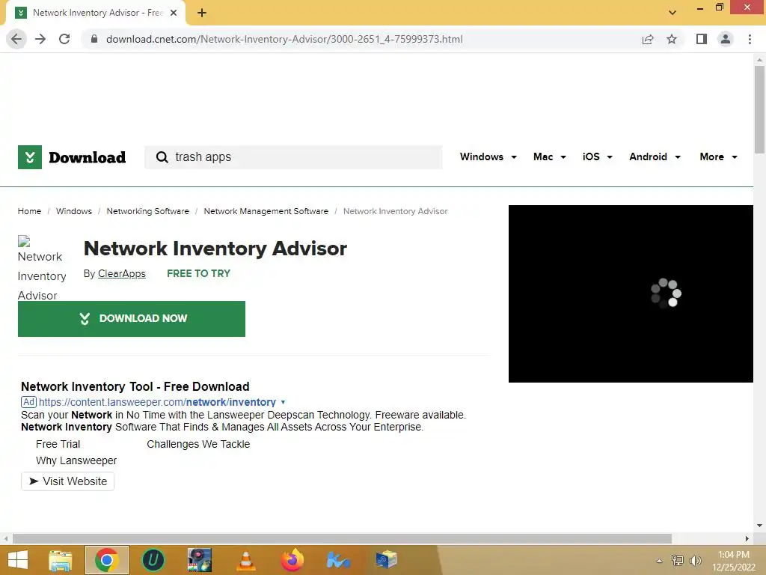Visit the ClearApps developer link
This screenshot has width=766, height=575.
pyautogui.click(x=122, y=274)
